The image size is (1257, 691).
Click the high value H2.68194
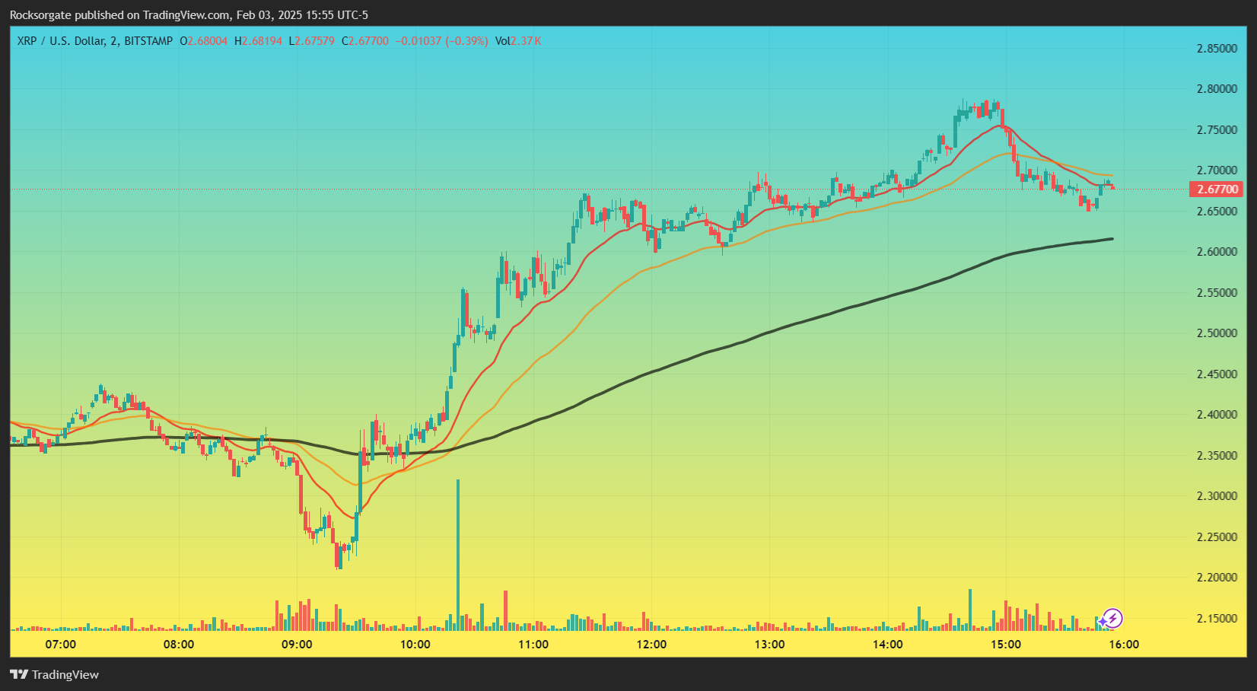[258, 41]
